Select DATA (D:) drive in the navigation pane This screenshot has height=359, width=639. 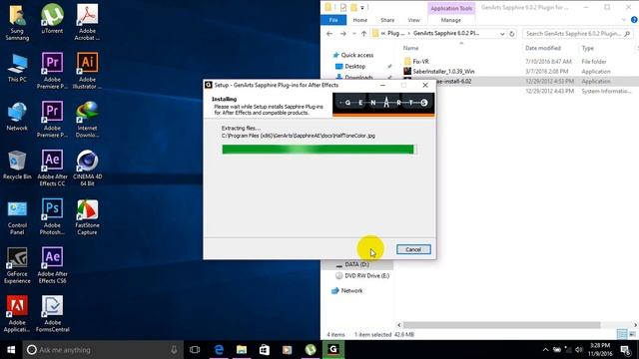(x=356, y=264)
